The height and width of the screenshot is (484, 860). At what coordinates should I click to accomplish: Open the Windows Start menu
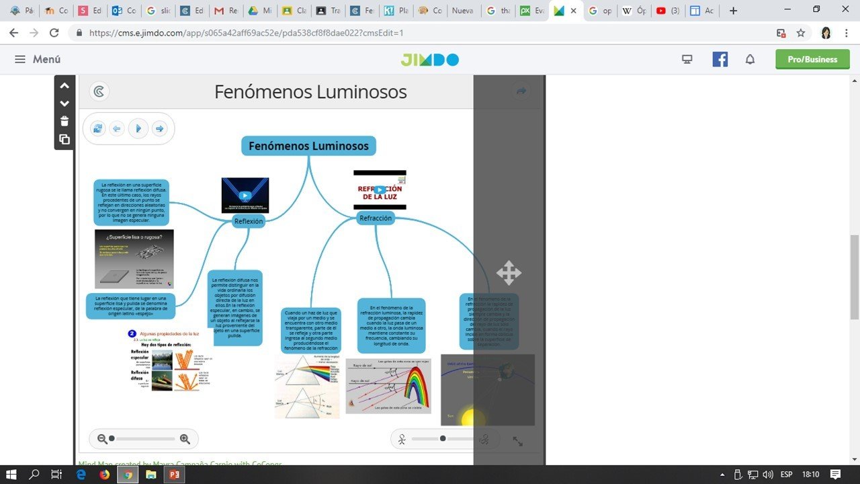[x=11, y=474]
